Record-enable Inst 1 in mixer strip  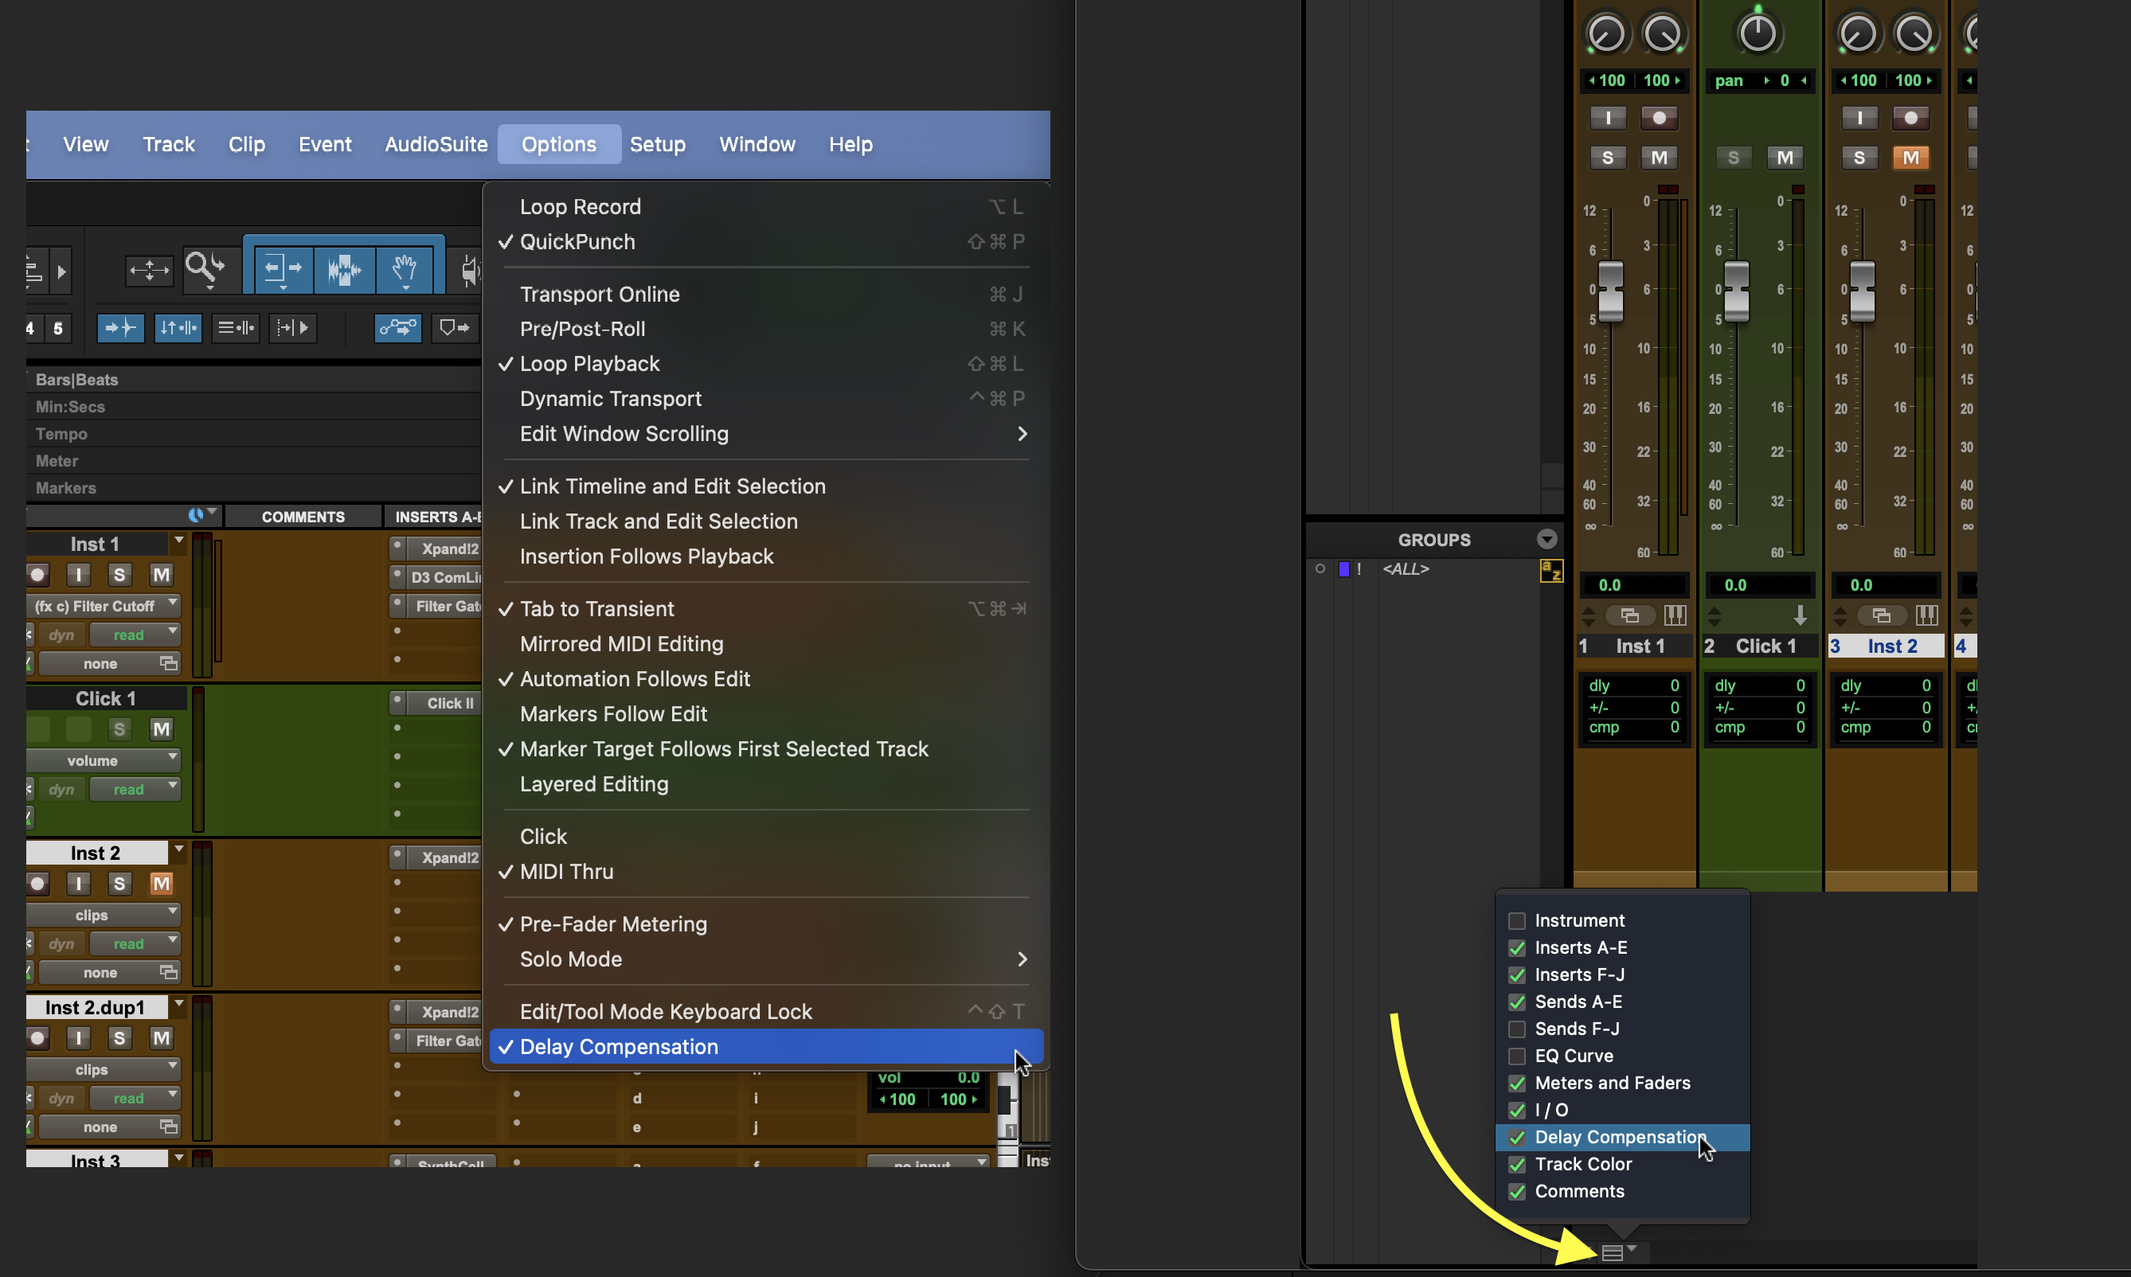pyautogui.click(x=1659, y=118)
